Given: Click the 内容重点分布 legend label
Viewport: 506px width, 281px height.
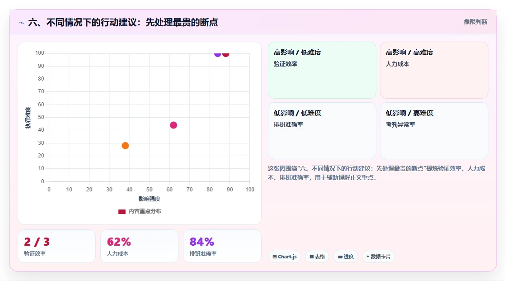Looking at the screenshot, I should (x=145, y=211).
